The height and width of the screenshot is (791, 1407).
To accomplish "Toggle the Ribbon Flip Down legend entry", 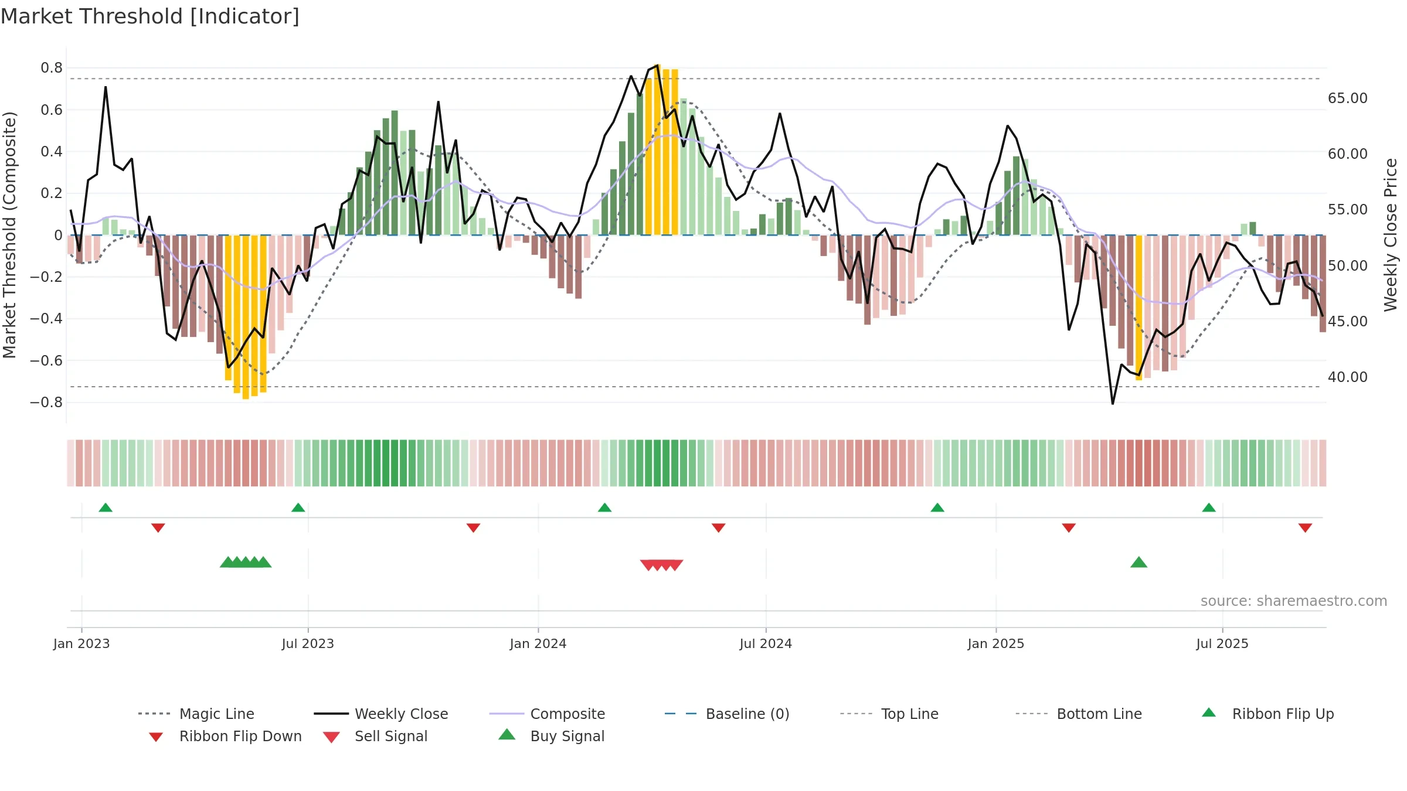I will pos(225,736).
